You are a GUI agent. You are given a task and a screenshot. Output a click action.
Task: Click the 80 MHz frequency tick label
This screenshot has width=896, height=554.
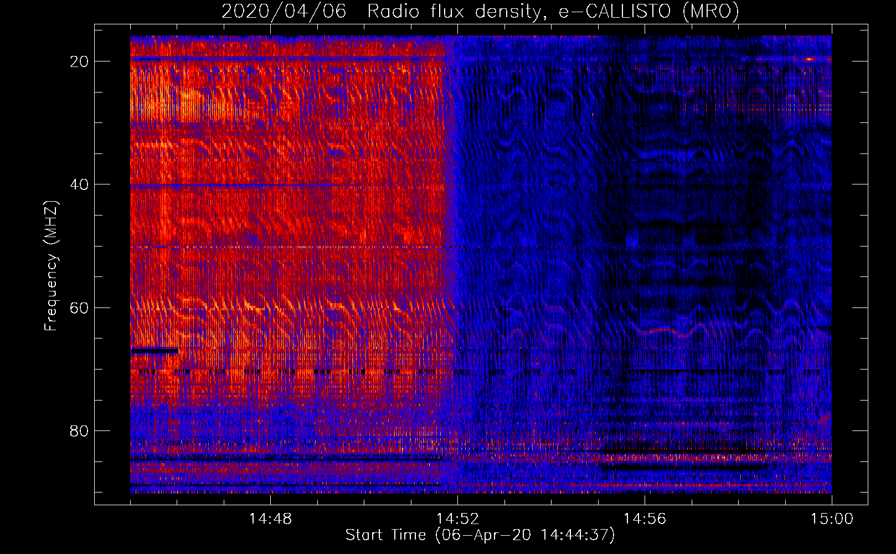coord(80,431)
